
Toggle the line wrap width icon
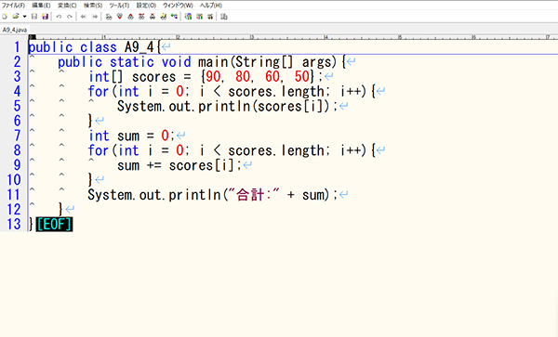224,17
